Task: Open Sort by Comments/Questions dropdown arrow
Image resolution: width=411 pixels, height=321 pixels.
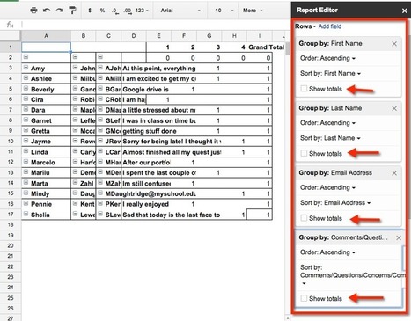Action: click(304, 283)
